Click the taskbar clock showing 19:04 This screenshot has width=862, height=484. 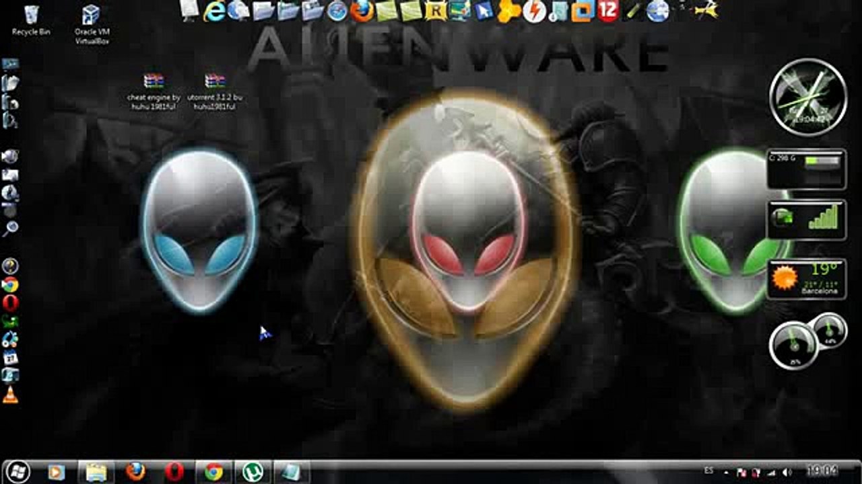tap(822, 472)
